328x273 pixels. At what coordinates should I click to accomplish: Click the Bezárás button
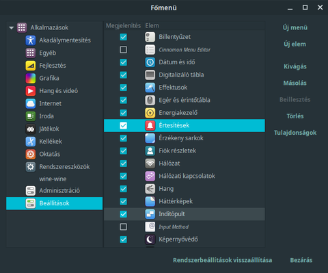point(301,260)
